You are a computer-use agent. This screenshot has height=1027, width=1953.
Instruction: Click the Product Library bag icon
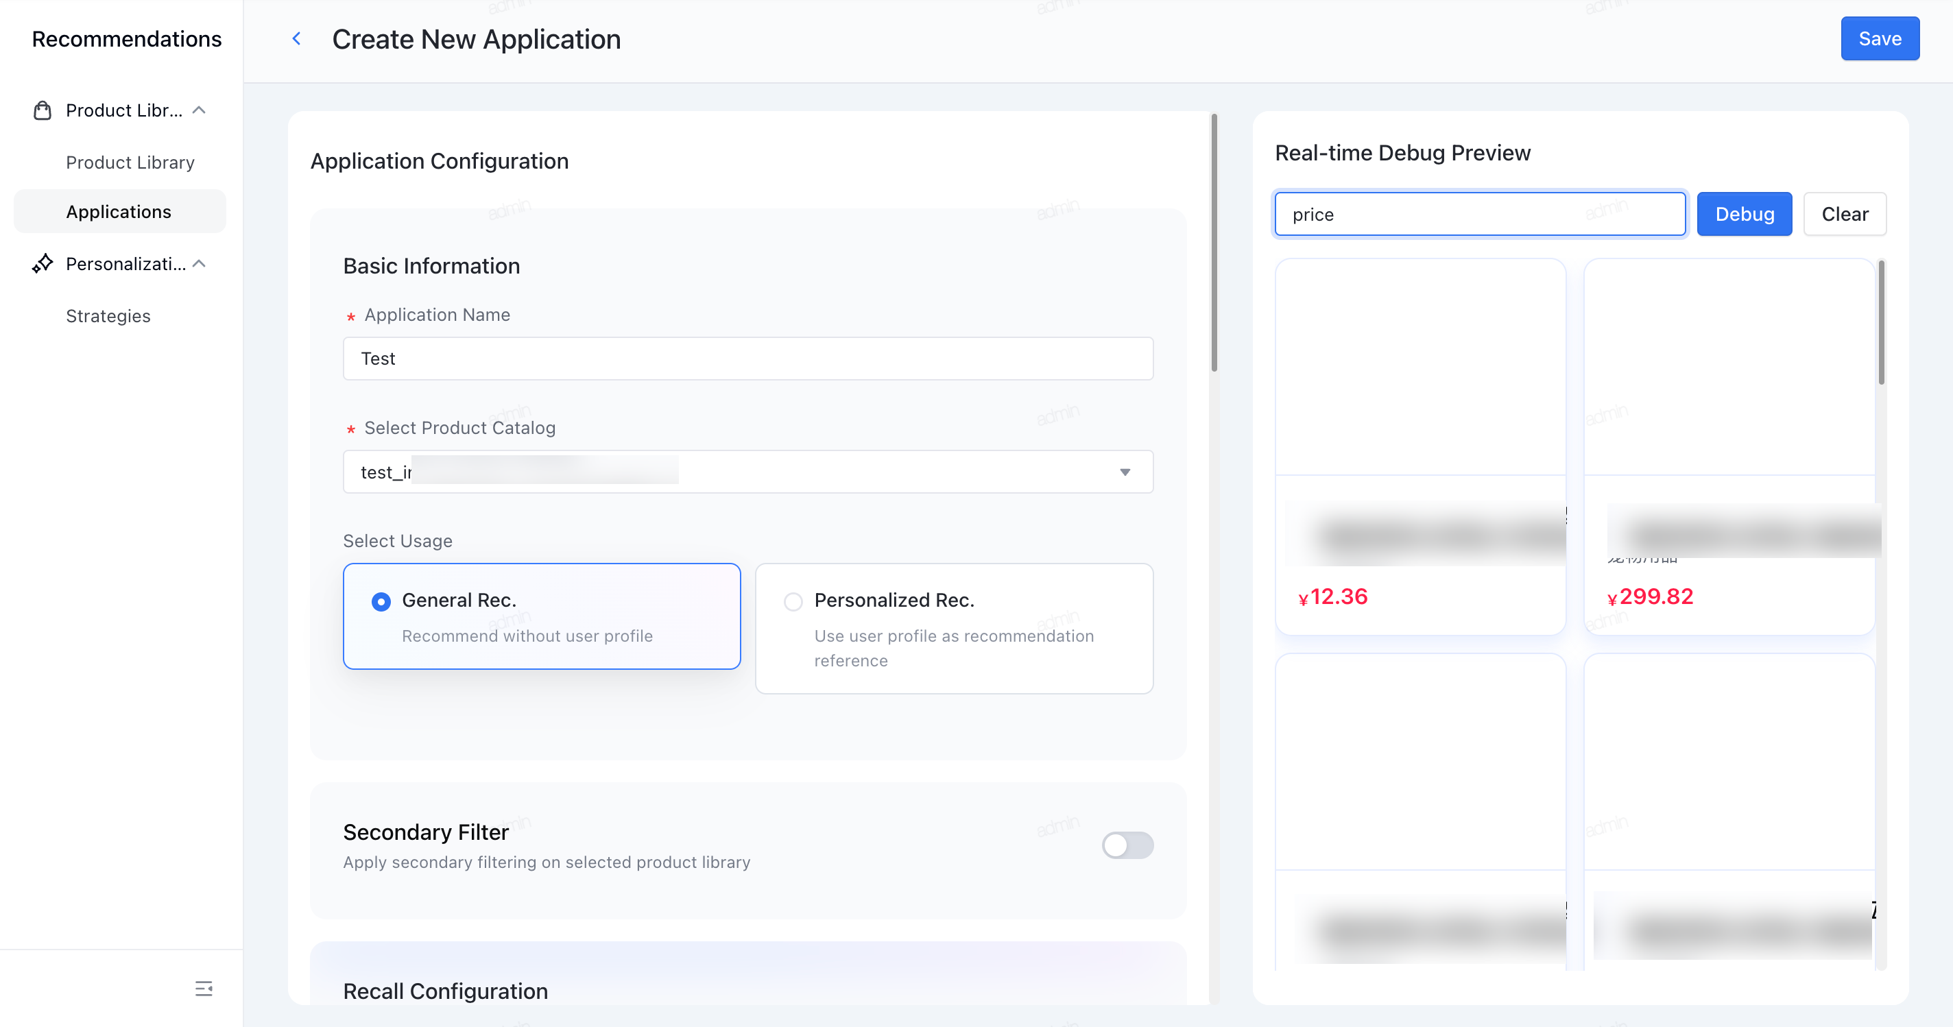43,110
